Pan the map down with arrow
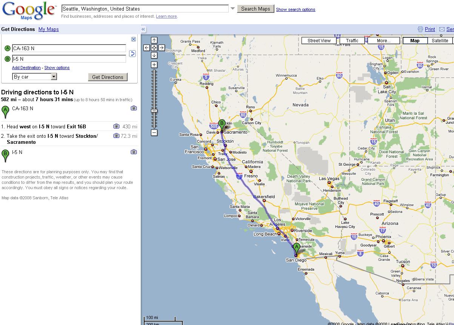454x325 pixels. click(x=154, y=55)
